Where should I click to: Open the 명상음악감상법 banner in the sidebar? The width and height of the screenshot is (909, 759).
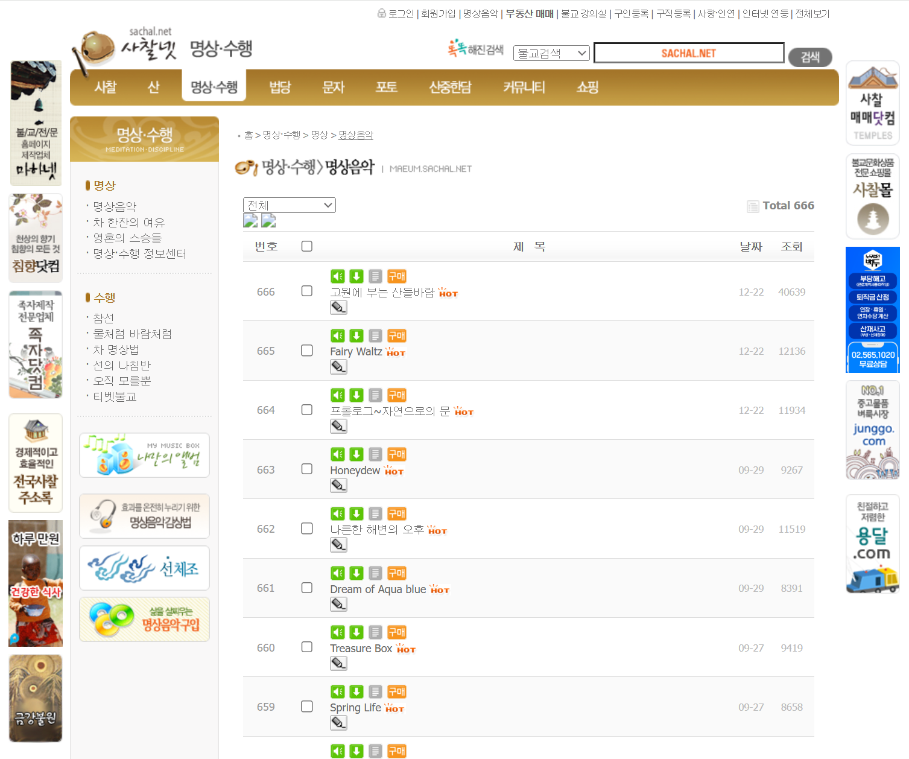click(145, 516)
